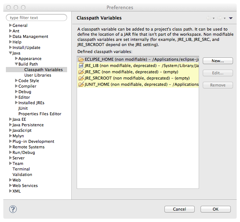This screenshot has width=240, height=222.
Task: Expand the Run/Debug node
Action: point(10,152)
